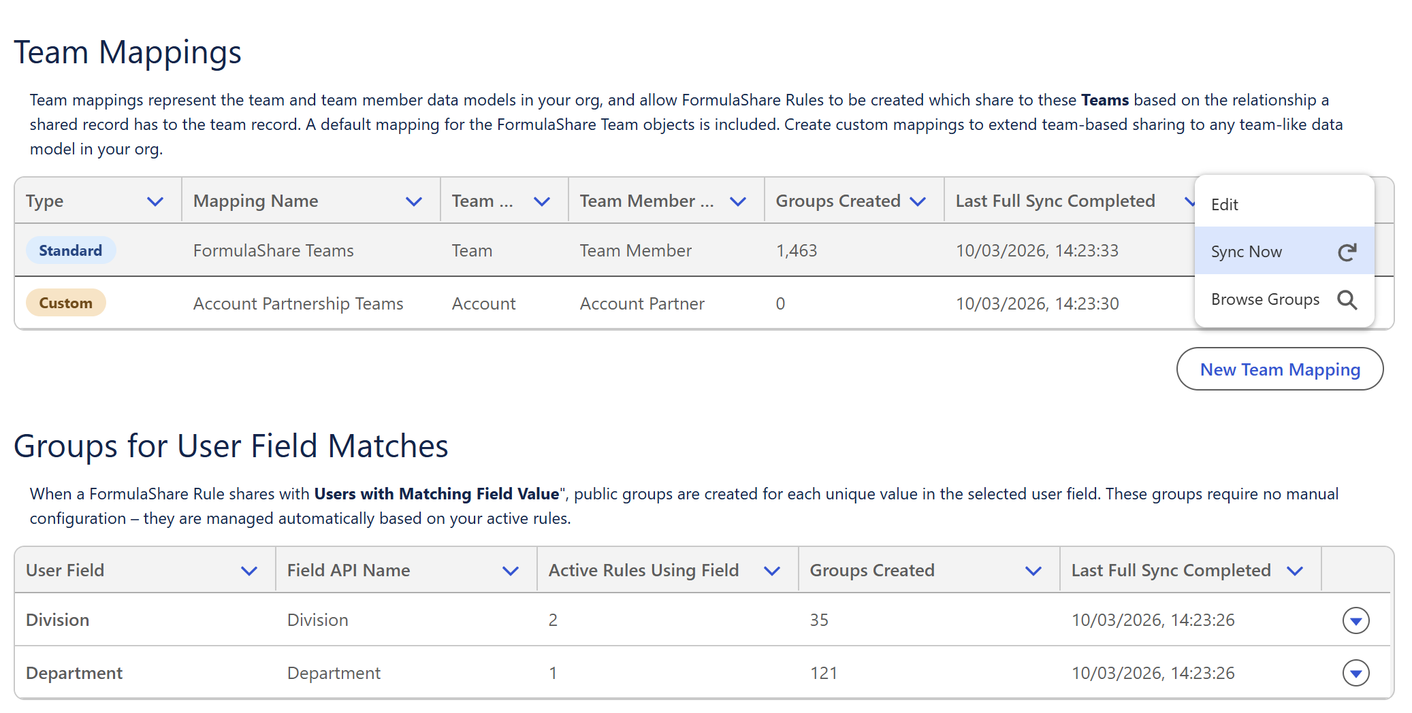Click the Last Full Sync Completed header in Team Mappings

(1055, 201)
